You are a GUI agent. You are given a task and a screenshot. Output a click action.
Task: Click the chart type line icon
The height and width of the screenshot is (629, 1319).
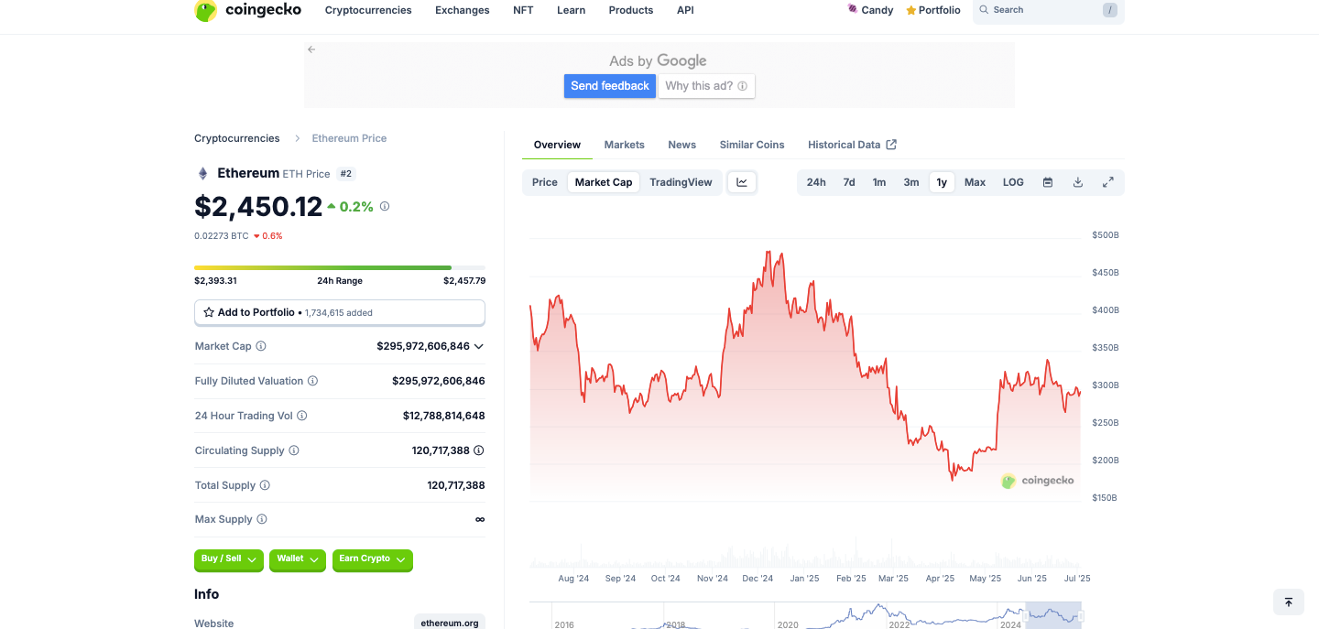(x=742, y=182)
